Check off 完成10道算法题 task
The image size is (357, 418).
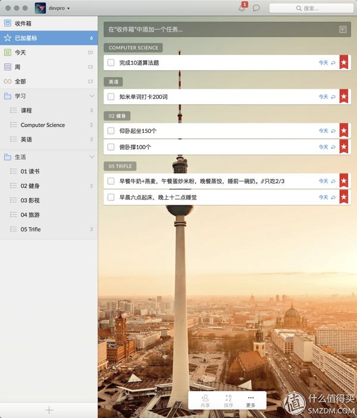pyautogui.click(x=111, y=63)
